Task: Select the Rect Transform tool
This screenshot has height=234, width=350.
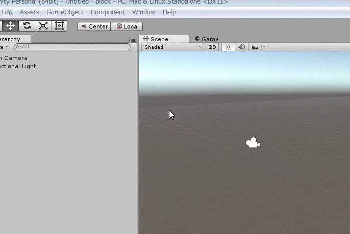Action: click(59, 26)
